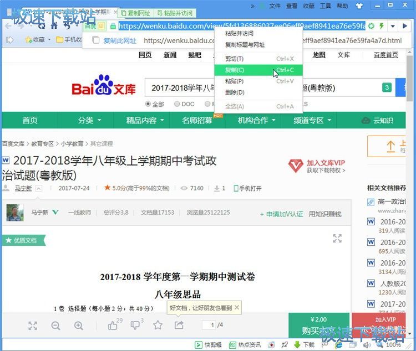This screenshot has width=416, height=351.
Task: Open the author avatar thumbnail of 马宁新
Action: tap(15, 213)
